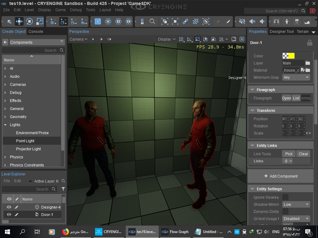
Task: Open the Debug menu
Action: (76, 10)
